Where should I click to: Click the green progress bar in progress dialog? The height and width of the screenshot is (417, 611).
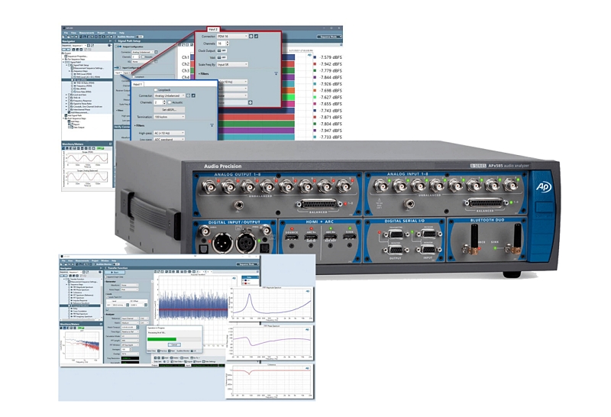click(x=162, y=339)
